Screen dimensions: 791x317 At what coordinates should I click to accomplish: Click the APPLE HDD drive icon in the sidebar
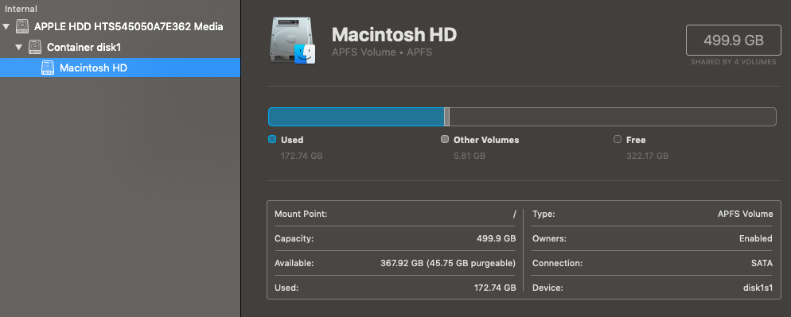click(22, 26)
